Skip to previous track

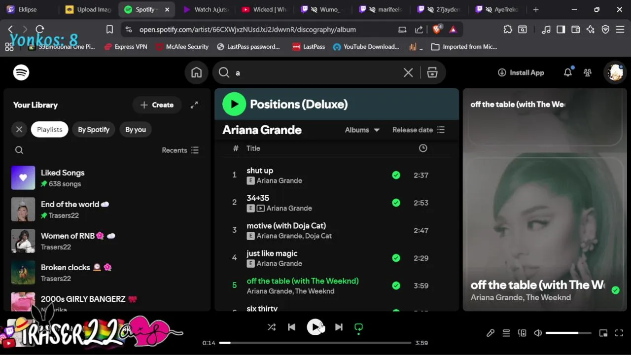coord(291,327)
